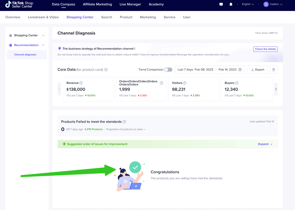Click the help icon beside Revenue

coord(81,83)
